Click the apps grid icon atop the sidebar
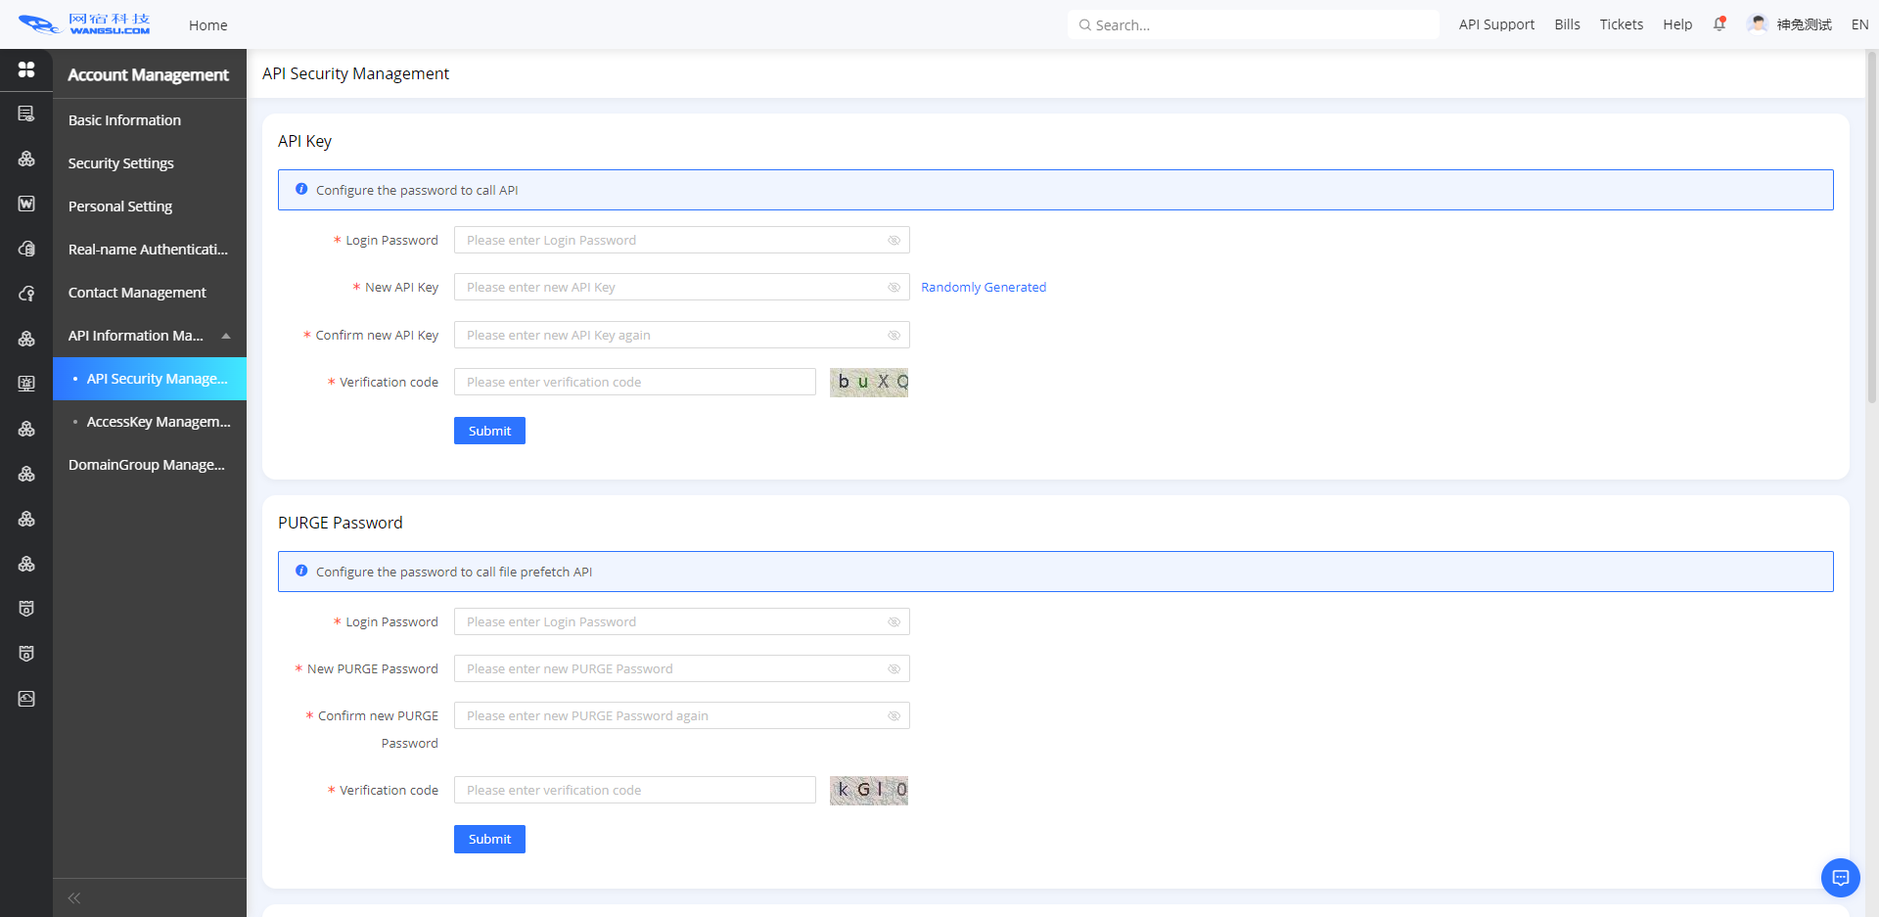 click(x=26, y=70)
